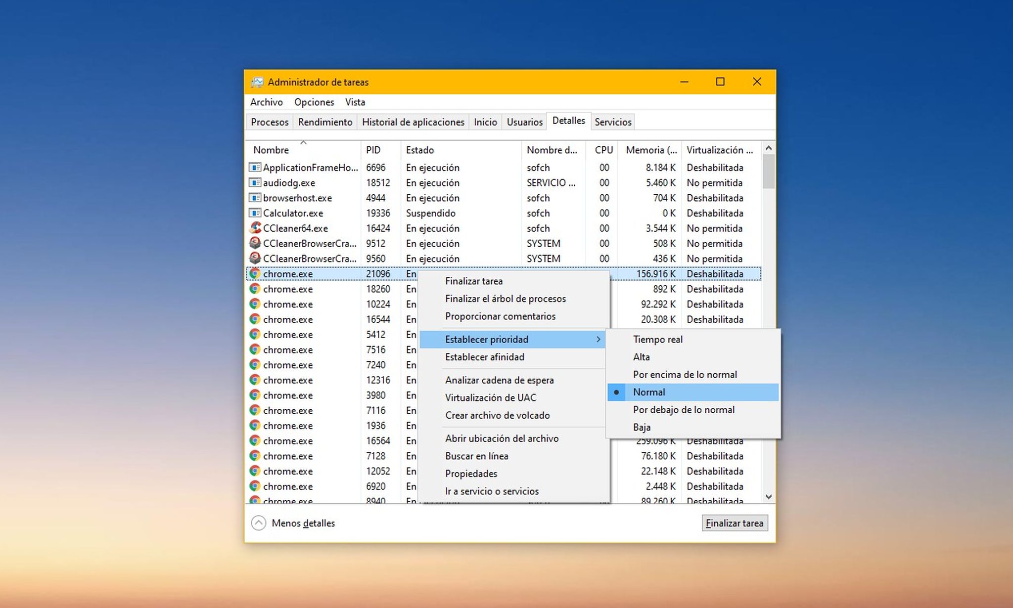This screenshot has width=1013, height=608.
Task: Collapse details via Menos detalles chevron
Action: [x=258, y=523]
